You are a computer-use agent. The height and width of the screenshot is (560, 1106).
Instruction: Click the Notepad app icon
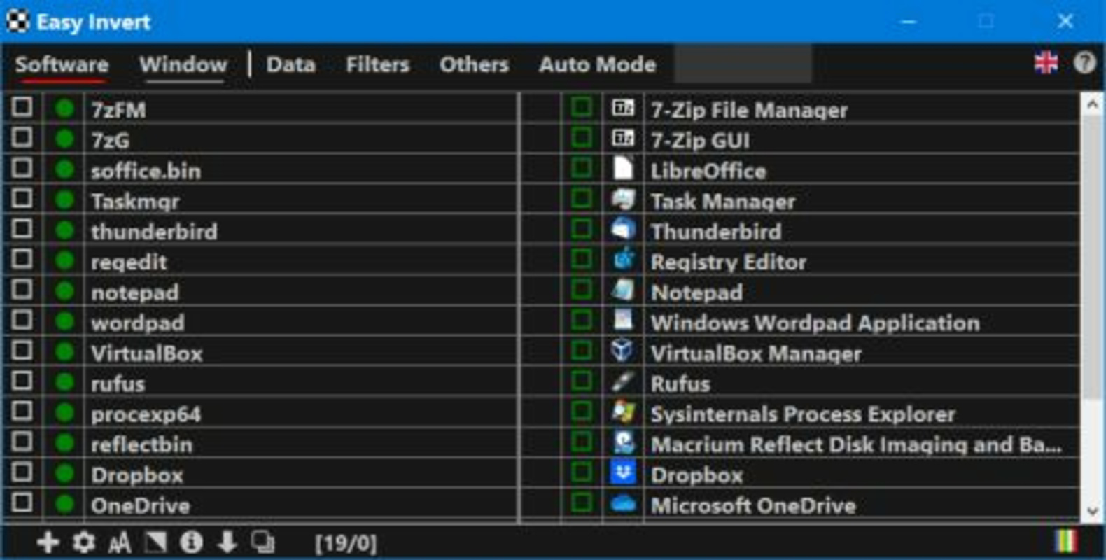[x=623, y=289]
